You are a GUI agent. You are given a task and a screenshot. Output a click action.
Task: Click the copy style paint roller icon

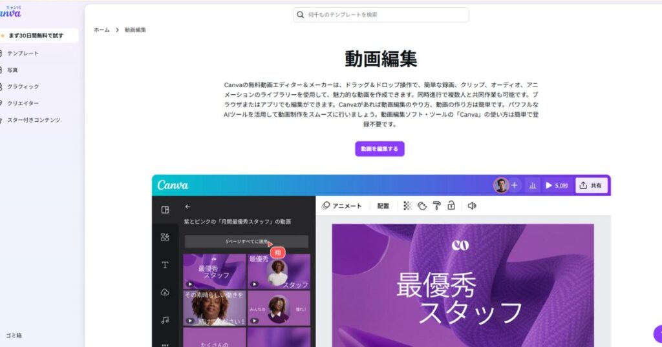click(437, 206)
